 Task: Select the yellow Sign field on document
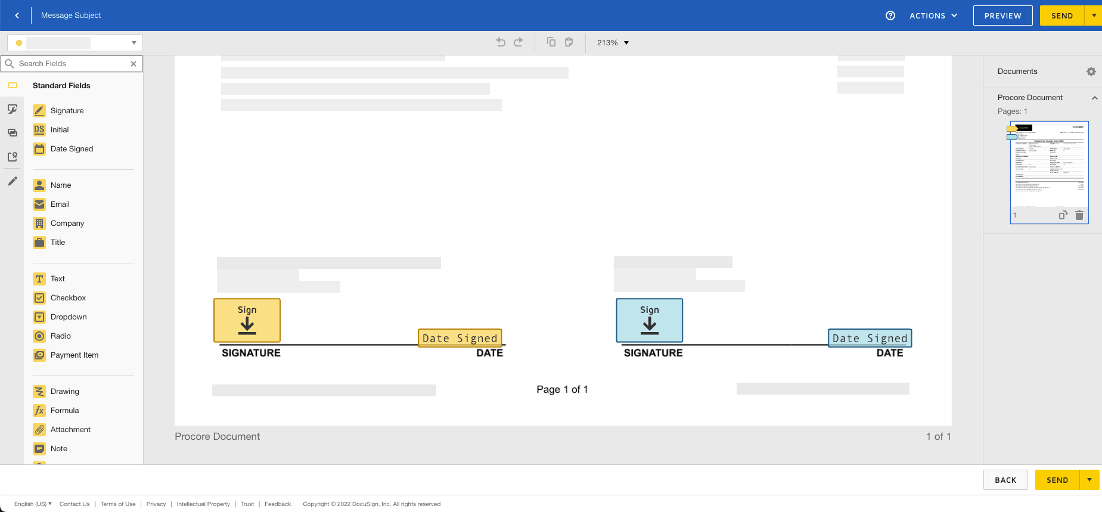pyautogui.click(x=247, y=321)
